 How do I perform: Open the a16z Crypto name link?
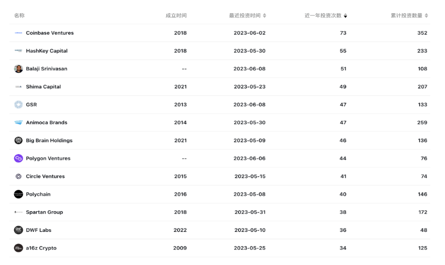coord(41,248)
